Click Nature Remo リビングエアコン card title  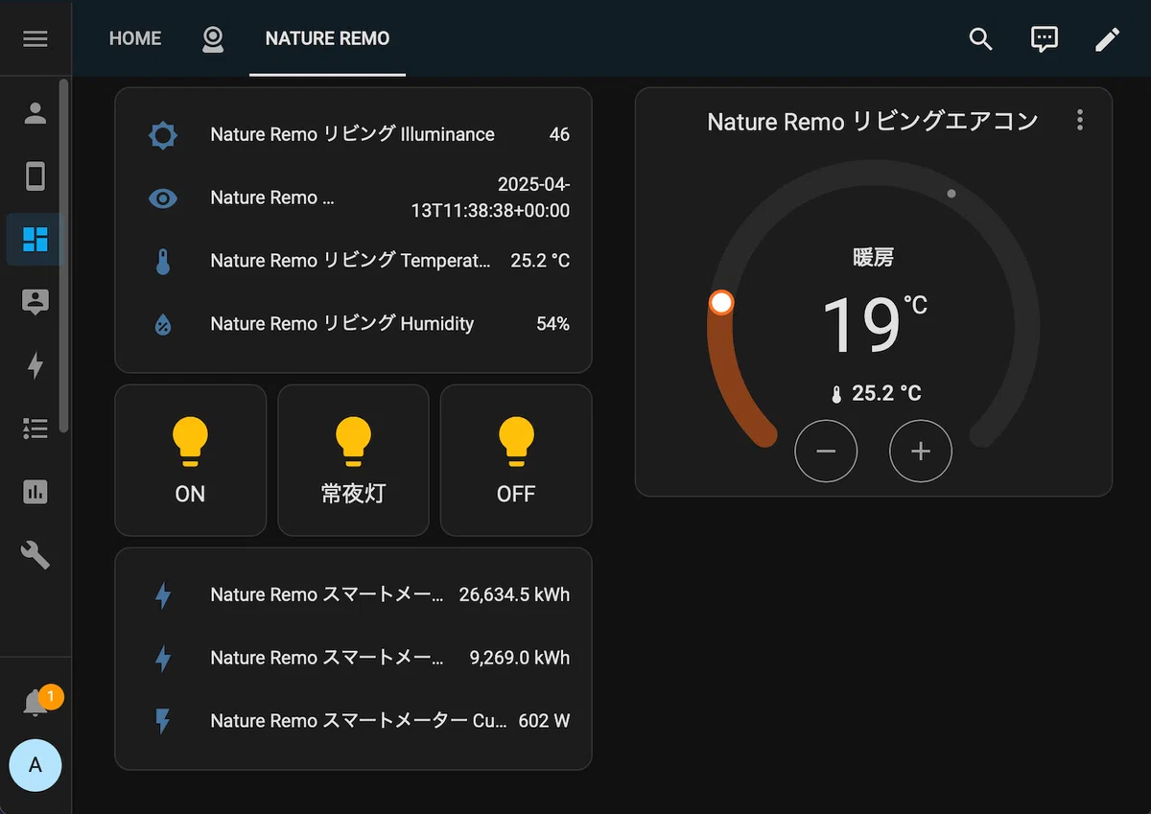tap(873, 121)
